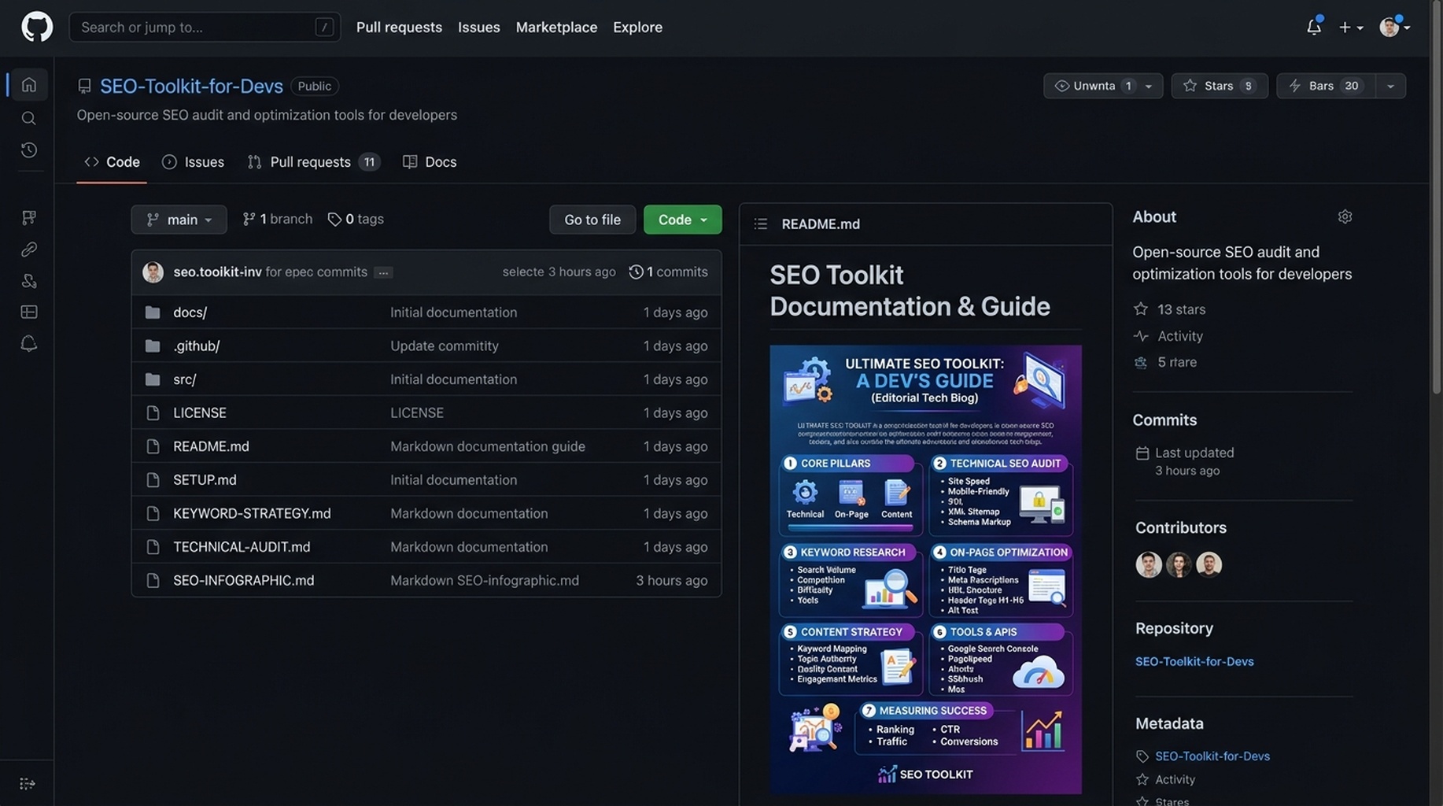Open the projects board icon in sidebar

tap(29, 217)
